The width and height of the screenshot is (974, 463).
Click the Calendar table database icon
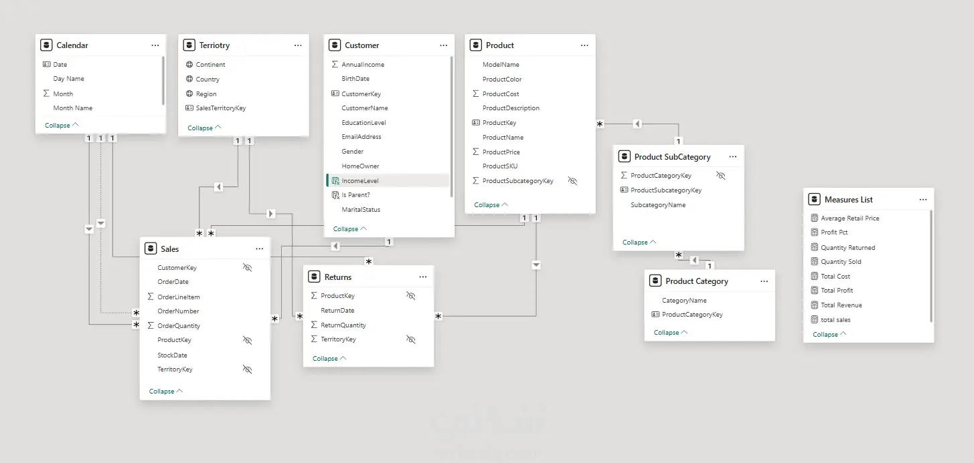click(x=46, y=45)
